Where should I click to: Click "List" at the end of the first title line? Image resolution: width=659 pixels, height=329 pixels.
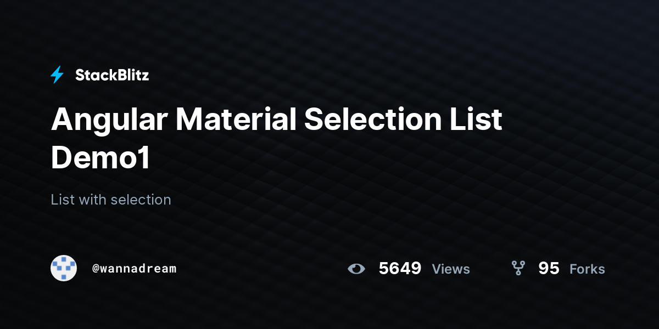click(x=477, y=120)
